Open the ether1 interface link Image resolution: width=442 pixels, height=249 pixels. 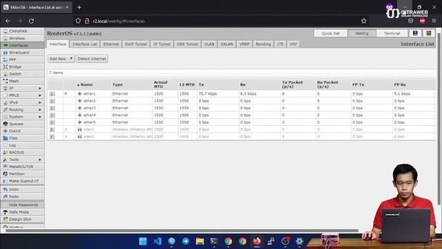(x=89, y=94)
